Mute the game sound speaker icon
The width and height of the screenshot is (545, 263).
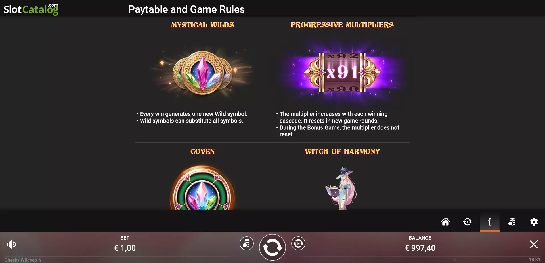pyautogui.click(x=11, y=244)
